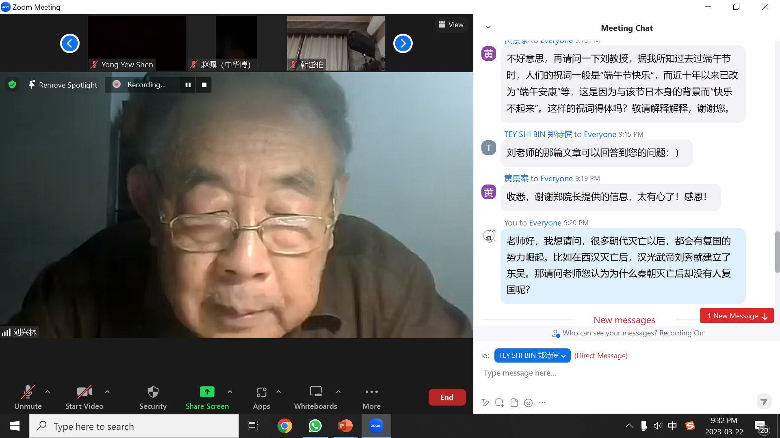The image size is (780, 438).
Task: Open Windows Start menu
Action: click(x=15, y=426)
